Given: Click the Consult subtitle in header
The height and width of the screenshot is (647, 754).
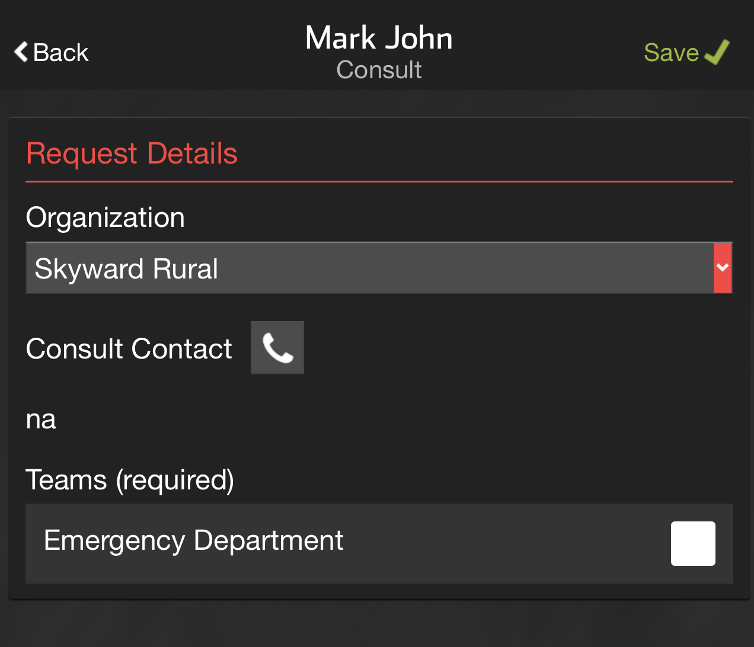Looking at the screenshot, I should (379, 70).
